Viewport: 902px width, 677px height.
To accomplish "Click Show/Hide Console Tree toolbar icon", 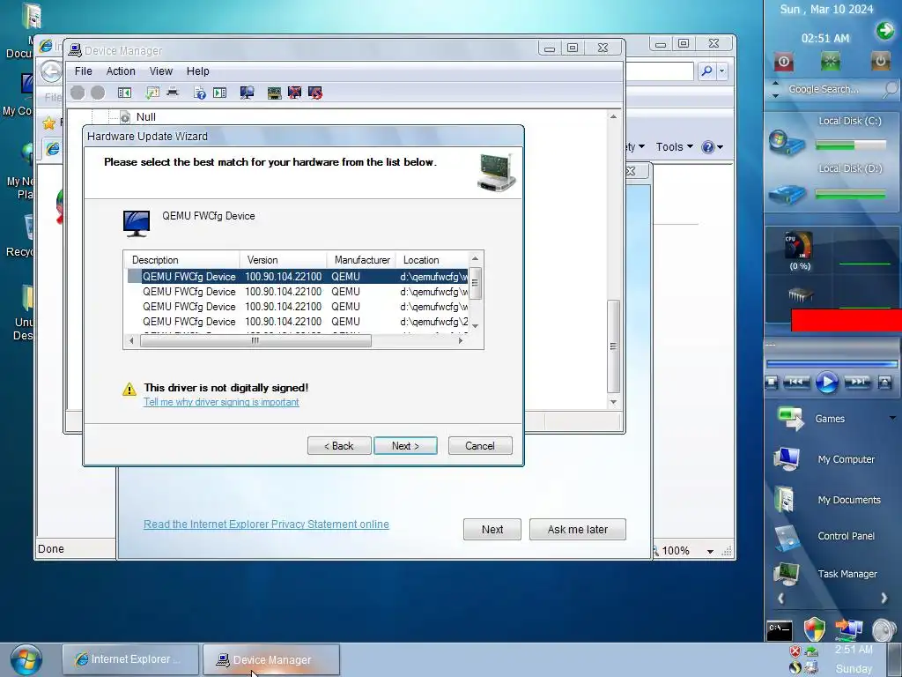I will pos(124,93).
